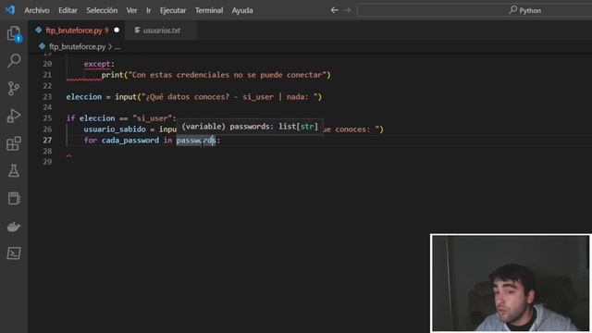
Task: Open the Search view in activity bar
Action: tap(14, 61)
